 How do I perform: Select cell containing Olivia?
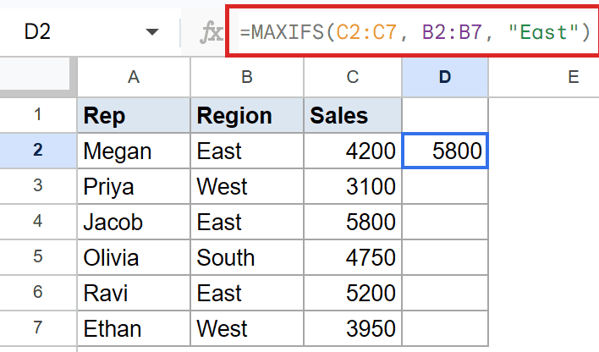[x=134, y=257]
